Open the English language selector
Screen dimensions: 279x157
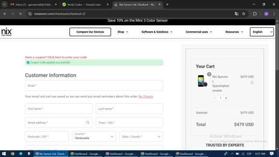(262, 32)
